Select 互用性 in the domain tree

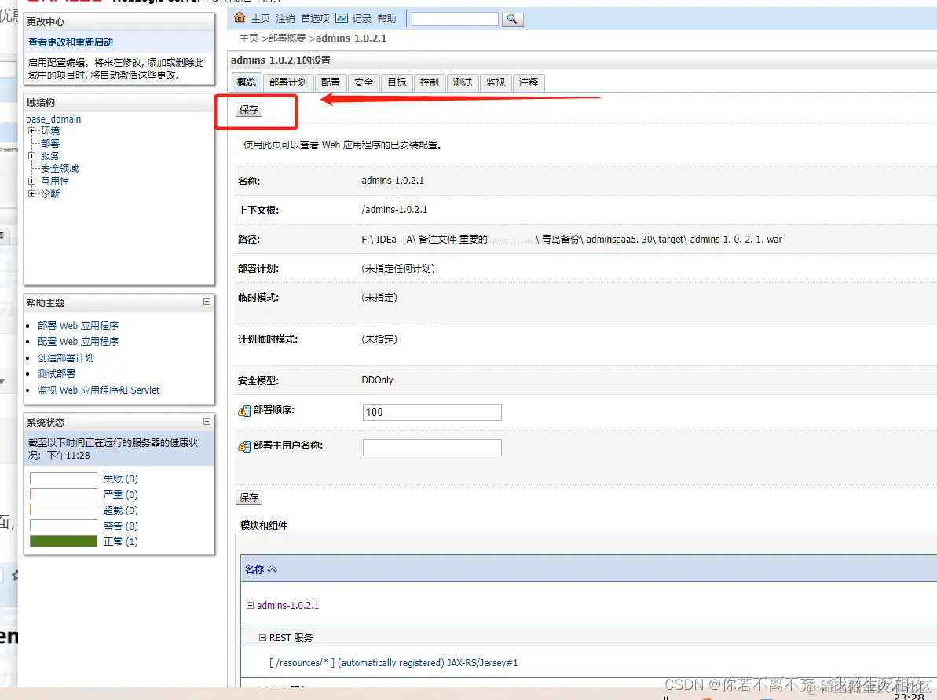click(55, 181)
